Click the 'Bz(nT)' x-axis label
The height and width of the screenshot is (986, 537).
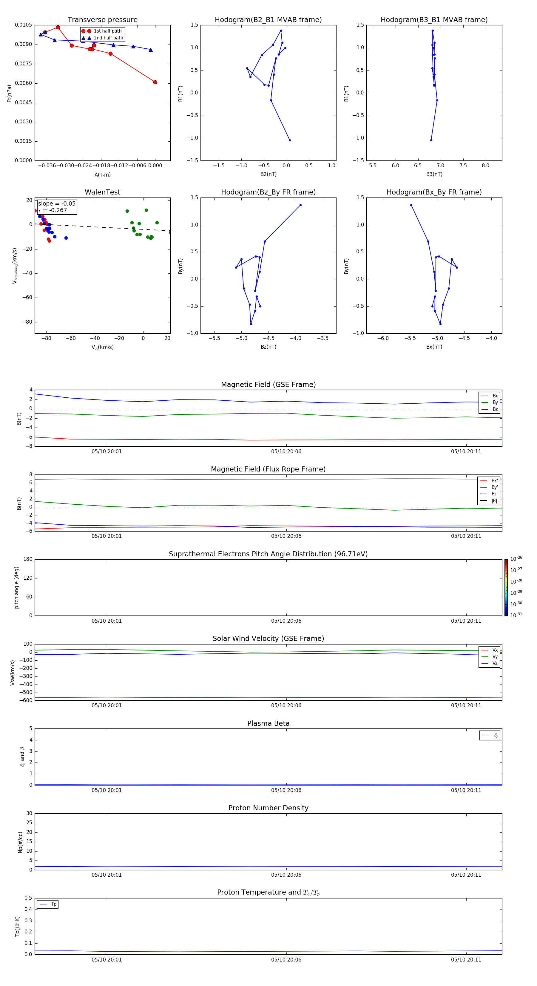pos(268,347)
